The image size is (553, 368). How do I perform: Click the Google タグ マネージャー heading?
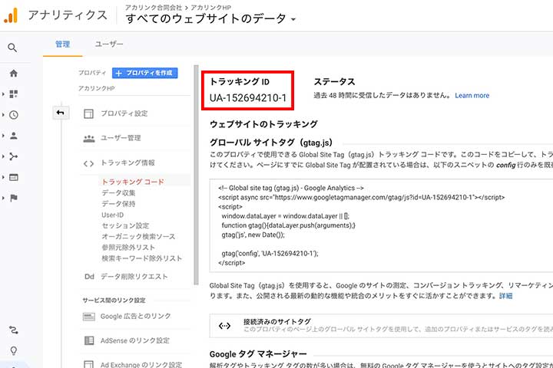coord(258,354)
